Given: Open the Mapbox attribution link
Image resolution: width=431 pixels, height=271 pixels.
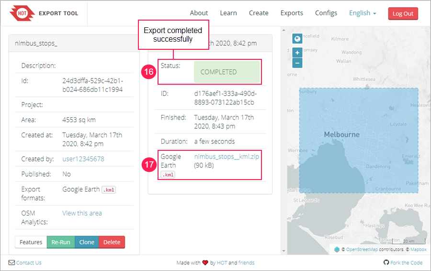Looking at the screenshot, I should (x=419, y=249).
